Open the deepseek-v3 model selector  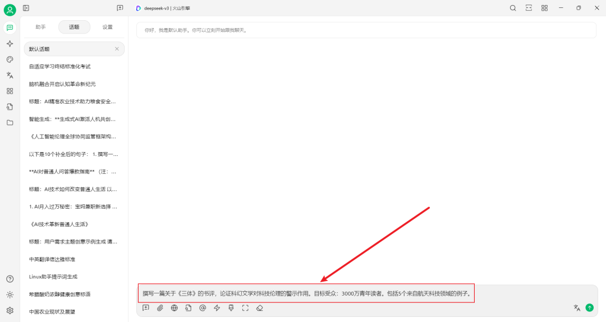pos(163,8)
